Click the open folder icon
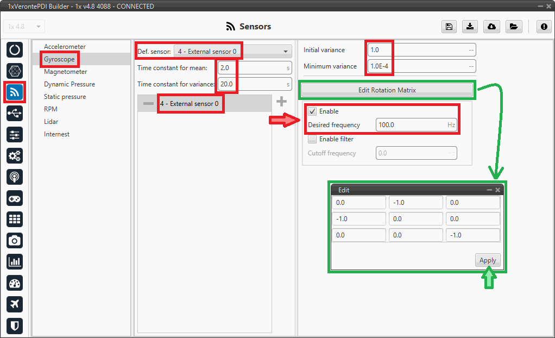Screen dimensions: 555x338 point(513,27)
